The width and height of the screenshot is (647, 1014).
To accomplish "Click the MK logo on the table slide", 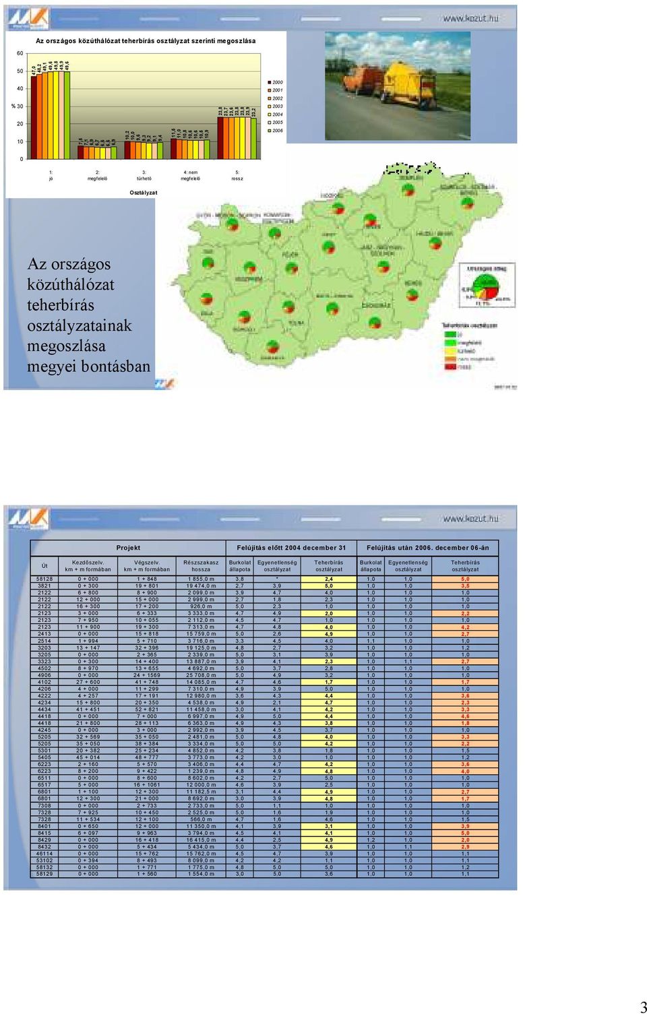I will [28, 517].
